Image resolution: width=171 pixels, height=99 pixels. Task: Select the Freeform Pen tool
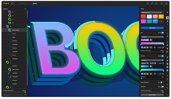pos(167,60)
